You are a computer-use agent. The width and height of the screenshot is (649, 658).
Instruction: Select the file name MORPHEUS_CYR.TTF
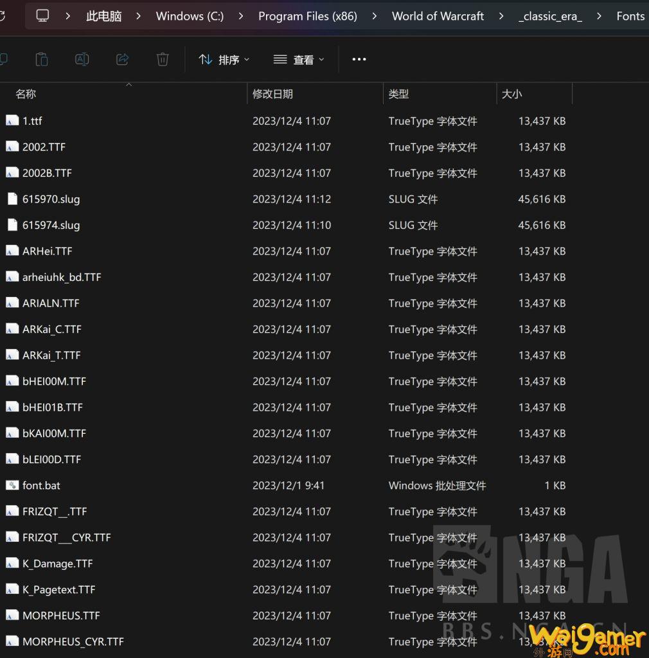coord(73,642)
